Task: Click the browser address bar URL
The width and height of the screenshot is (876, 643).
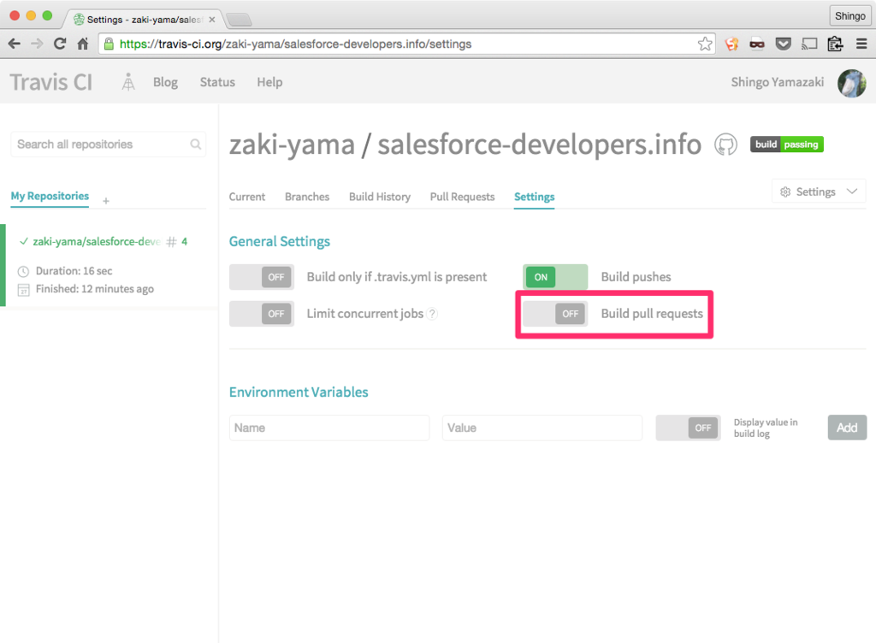Action: tap(295, 44)
